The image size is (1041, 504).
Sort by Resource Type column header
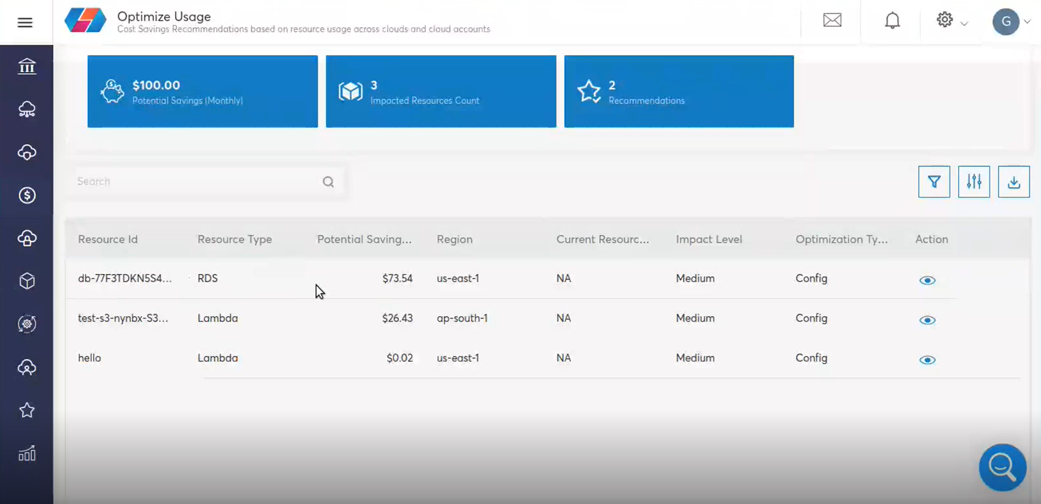[x=235, y=239]
